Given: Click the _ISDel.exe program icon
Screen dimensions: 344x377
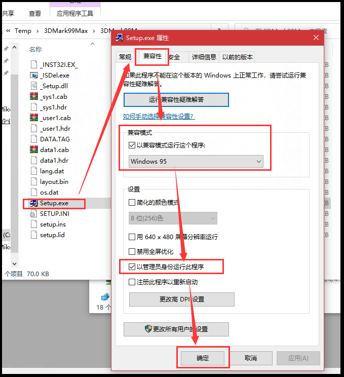Looking at the screenshot, I should [x=34, y=76].
